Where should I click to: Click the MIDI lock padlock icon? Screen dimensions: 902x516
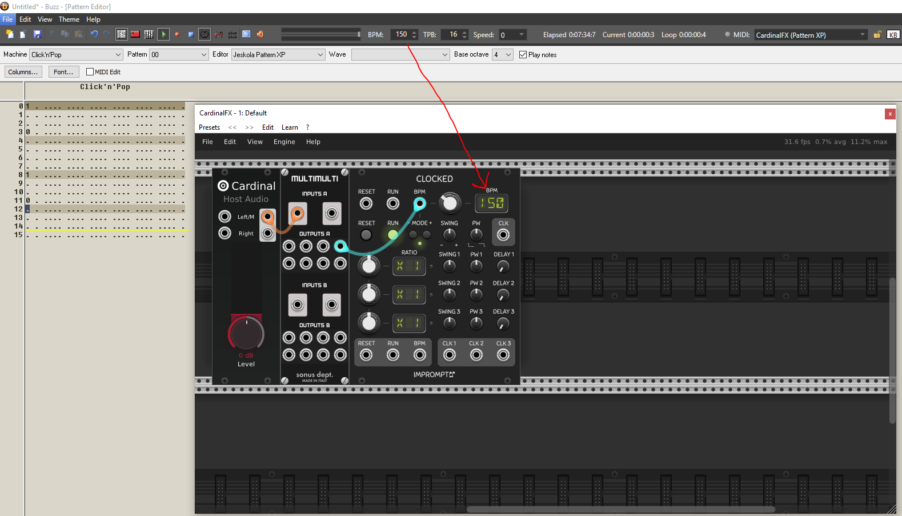(x=877, y=35)
